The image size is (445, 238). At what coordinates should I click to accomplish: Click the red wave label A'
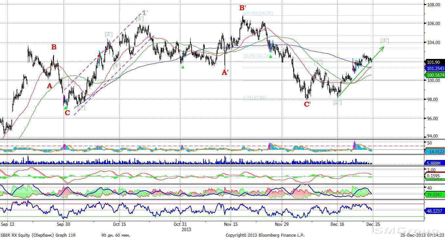225,73
